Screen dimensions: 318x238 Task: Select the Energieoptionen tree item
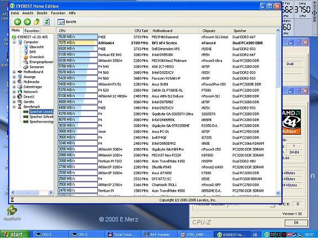click(x=41, y=62)
